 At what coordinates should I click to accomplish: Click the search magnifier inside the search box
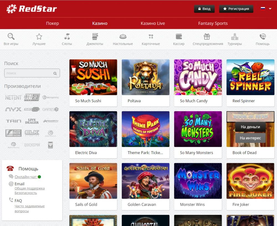pos(55,73)
